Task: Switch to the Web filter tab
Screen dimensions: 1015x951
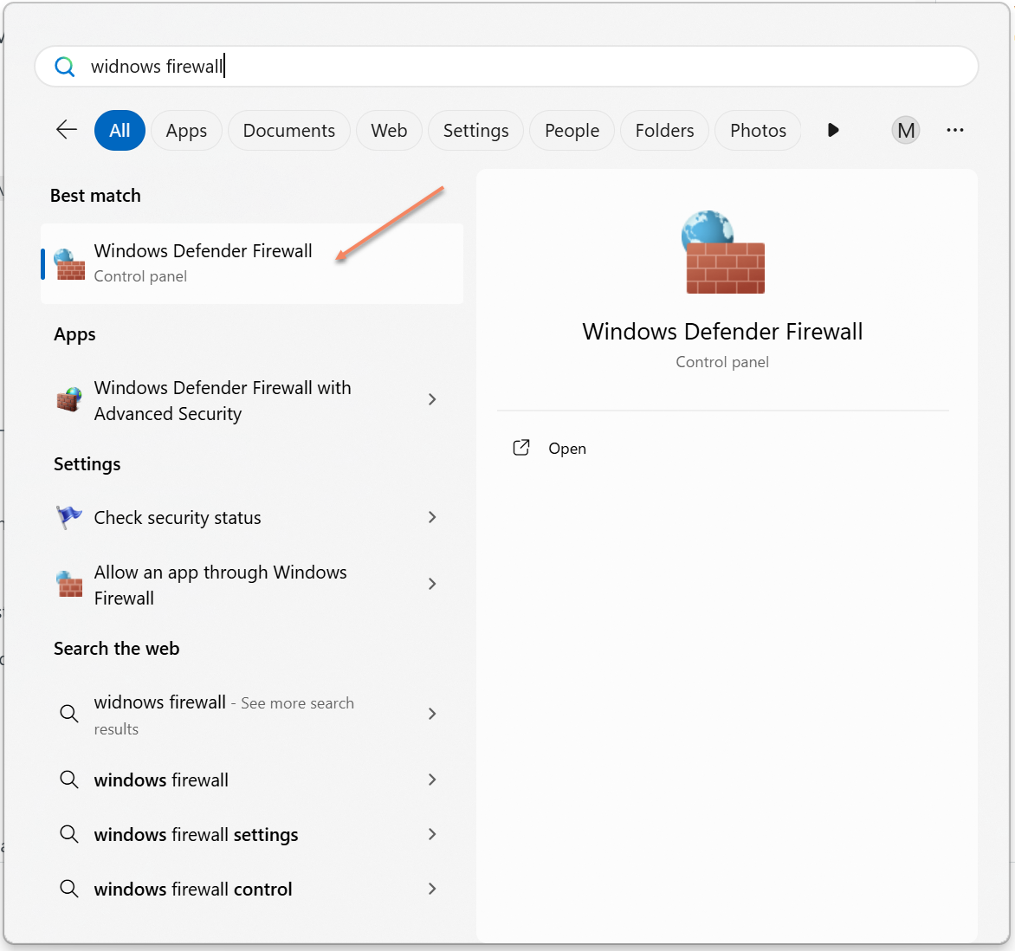Action: click(389, 131)
